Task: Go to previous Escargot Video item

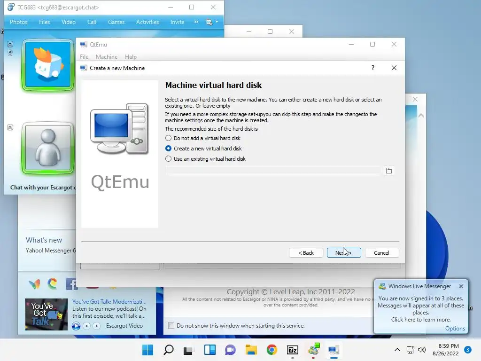Action: coord(86,326)
